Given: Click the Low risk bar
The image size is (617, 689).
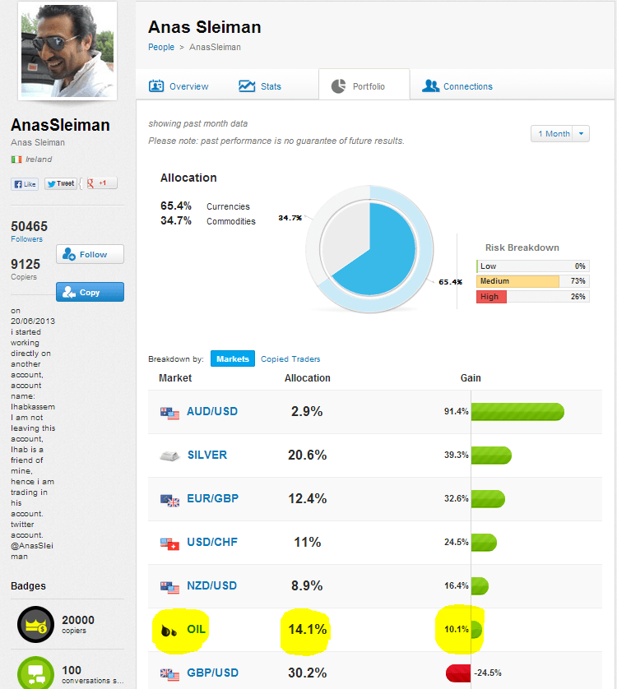Looking at the screenshot, I should pyautogui.click(x=532, y=266).
